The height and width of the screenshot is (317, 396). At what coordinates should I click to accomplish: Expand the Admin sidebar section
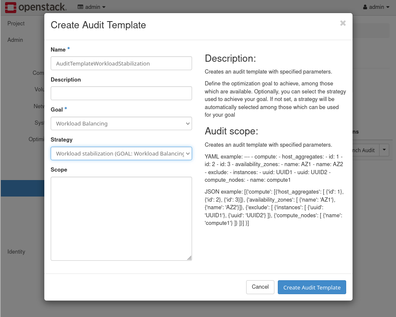point(15,40)
